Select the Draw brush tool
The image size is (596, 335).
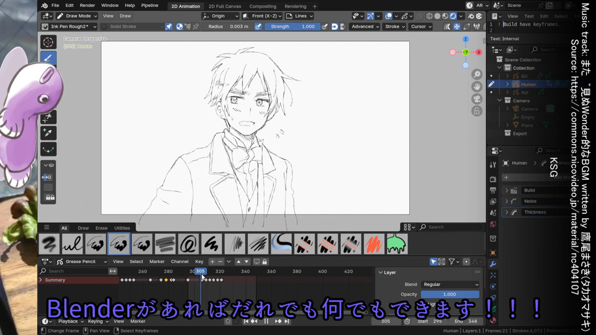tap(48, 58)
